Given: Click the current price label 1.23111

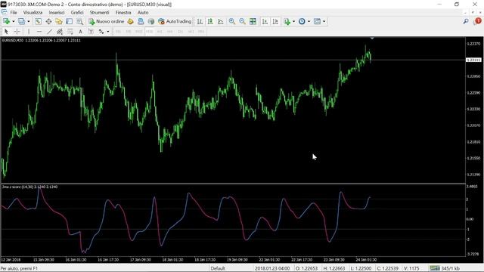Looking at the screenshot, I should tap(473, 60).
